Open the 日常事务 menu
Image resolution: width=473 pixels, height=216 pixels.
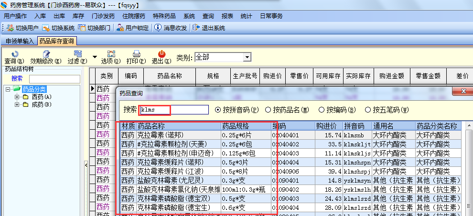point(271,16)
